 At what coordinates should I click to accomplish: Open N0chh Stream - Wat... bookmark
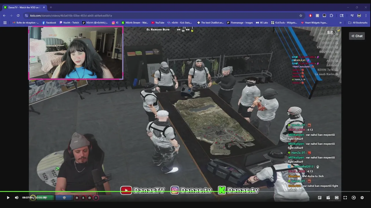click(135, 23)
